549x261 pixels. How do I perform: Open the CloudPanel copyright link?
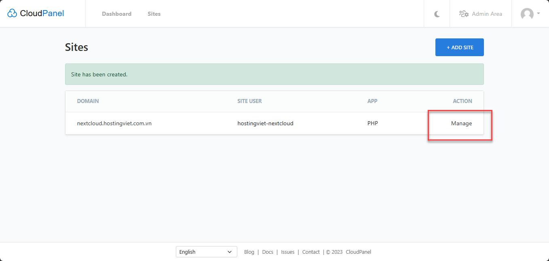pyautogui.click(x=358, y=252)
